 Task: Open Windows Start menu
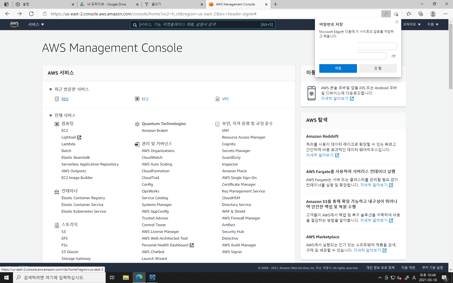point(6,278)
